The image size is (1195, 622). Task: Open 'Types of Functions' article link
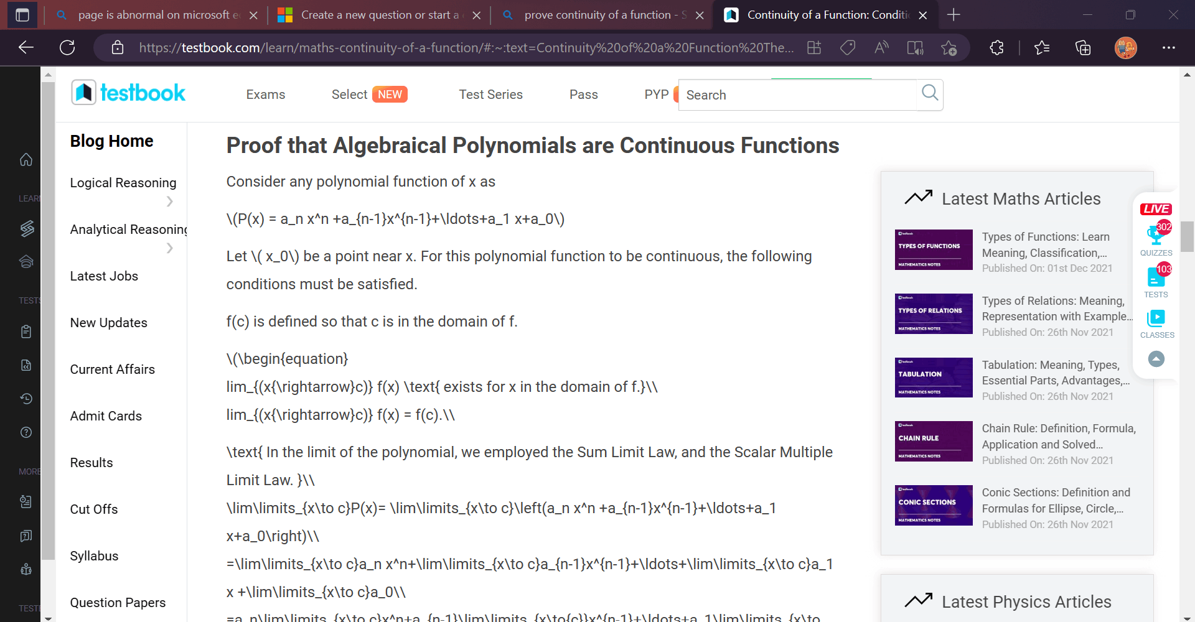point(1046,245)
